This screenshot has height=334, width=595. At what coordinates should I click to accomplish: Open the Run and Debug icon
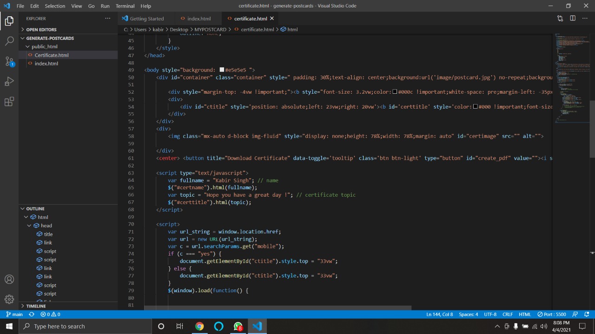[x=9, y=82]
